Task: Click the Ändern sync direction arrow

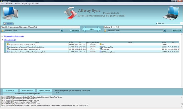Action: (x=92, y=29)
